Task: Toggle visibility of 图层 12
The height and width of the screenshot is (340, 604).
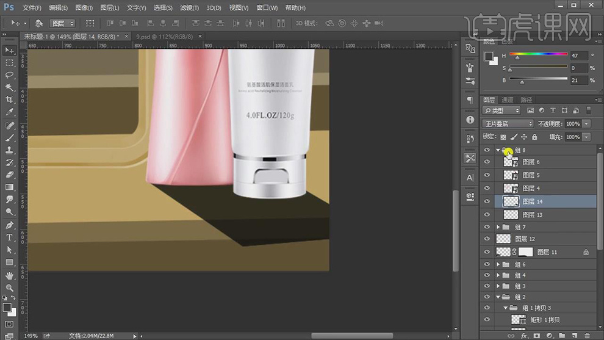Action: click(x=487, y=239)
